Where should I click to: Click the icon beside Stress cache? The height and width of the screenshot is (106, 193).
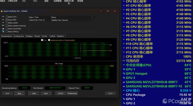click(x=3, y=23)
